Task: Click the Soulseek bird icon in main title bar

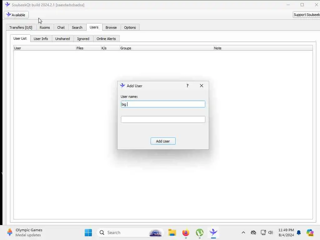Action: [x=7, y=4]
